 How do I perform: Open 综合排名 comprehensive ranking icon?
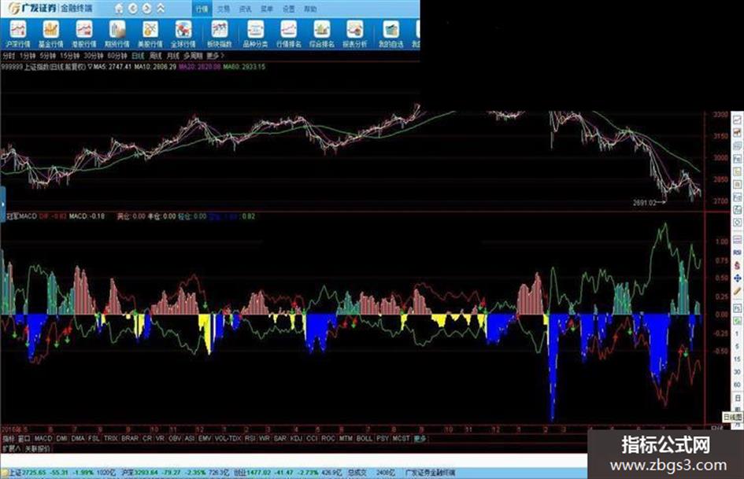[322, 34]
